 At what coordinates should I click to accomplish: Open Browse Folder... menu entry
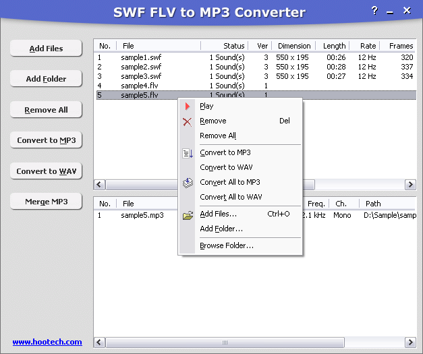227,245
